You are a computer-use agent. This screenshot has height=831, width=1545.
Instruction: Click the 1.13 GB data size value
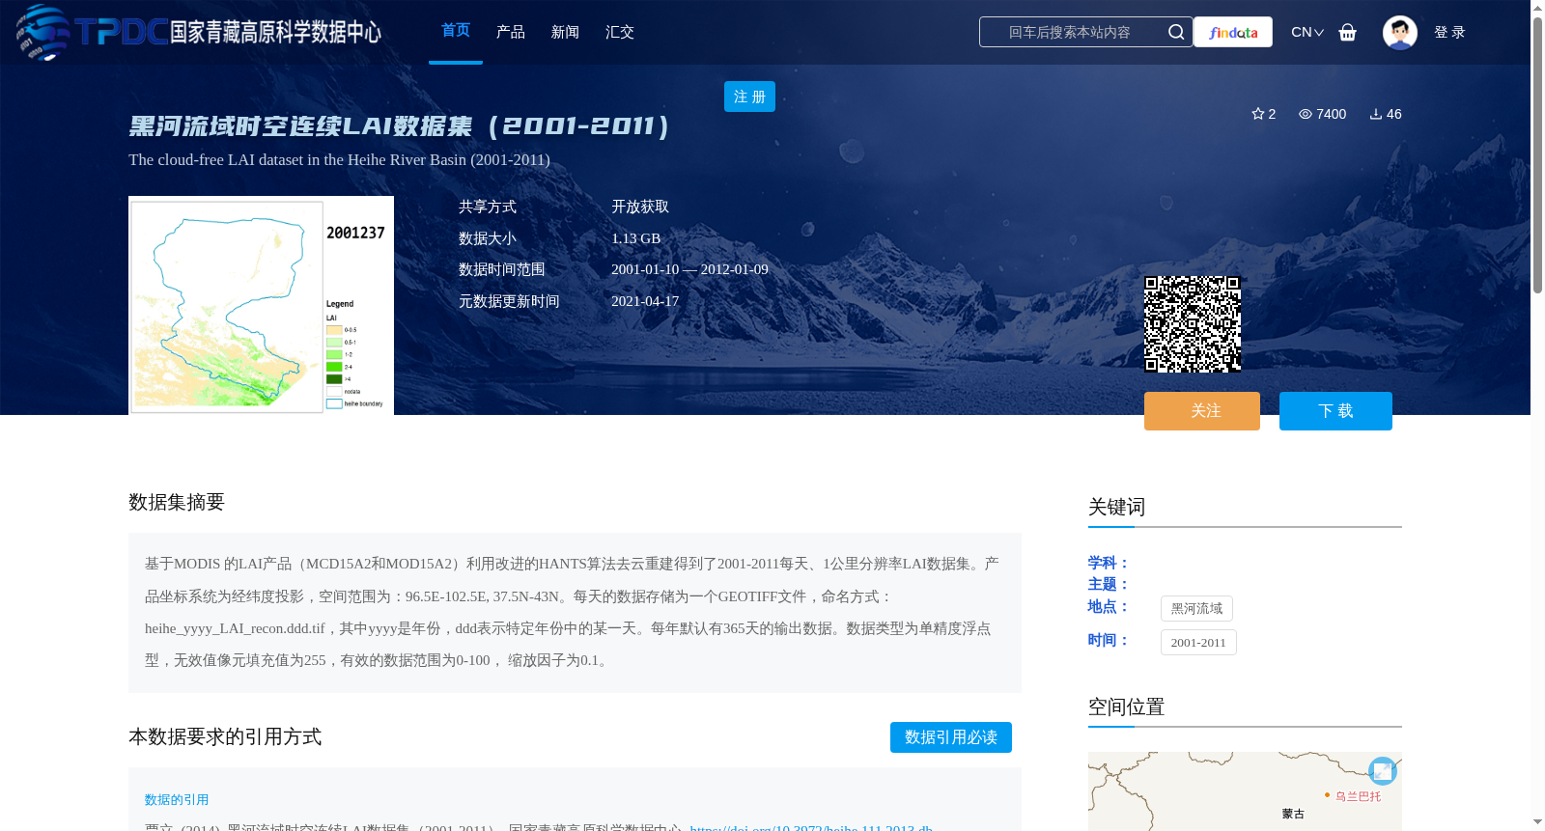coord(636,238)
